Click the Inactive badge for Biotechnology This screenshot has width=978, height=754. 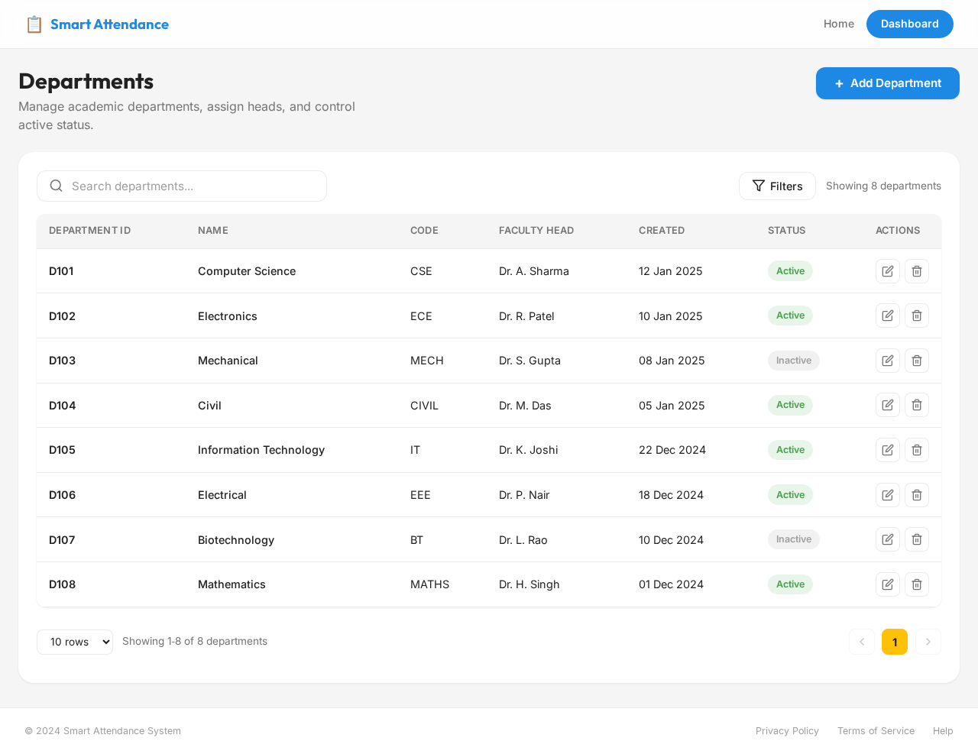tap(794, 539)
